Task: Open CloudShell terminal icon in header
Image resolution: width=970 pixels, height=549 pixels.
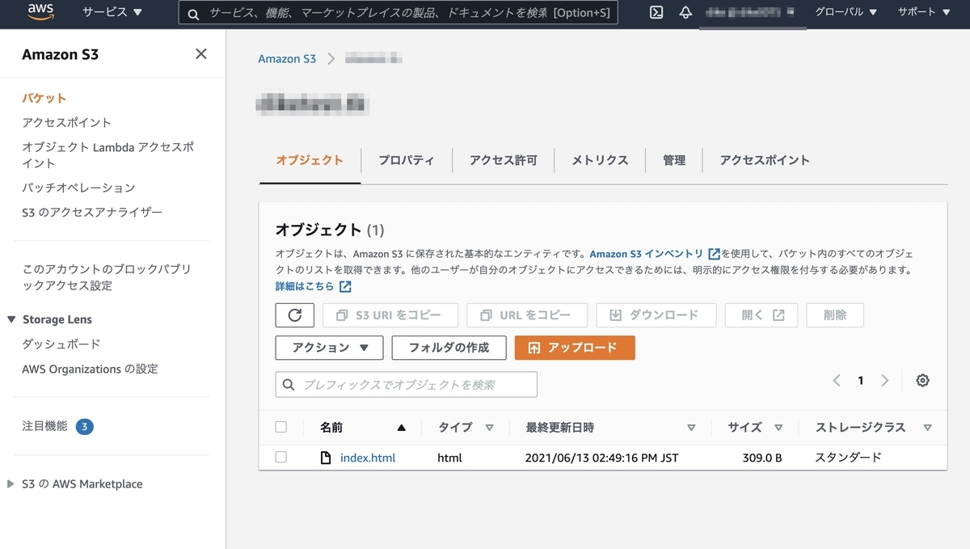Action: tap(657, 12)
